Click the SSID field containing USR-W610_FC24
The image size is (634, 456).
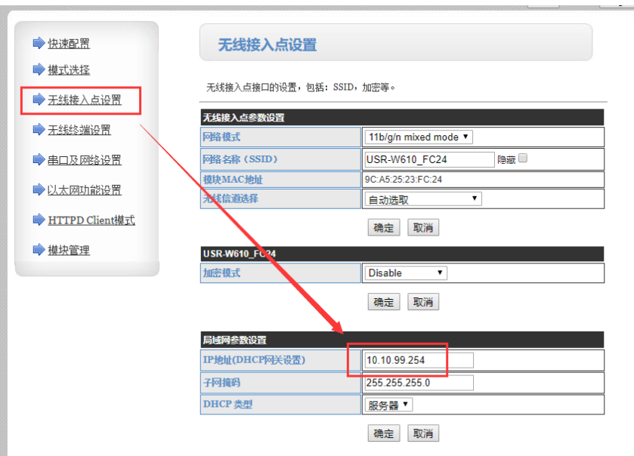coord(428,159)
